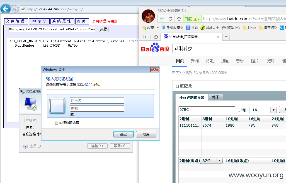Click 执行 button to run command
The height and width of the screenshot is (183, 286).
[104, 29]
